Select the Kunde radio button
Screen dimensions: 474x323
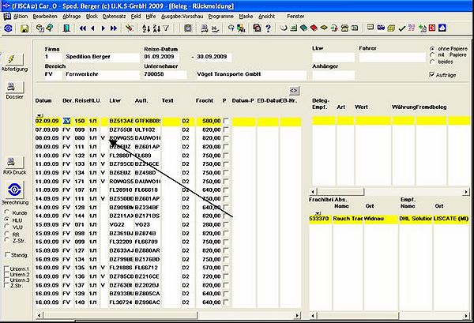click(7, 212)
